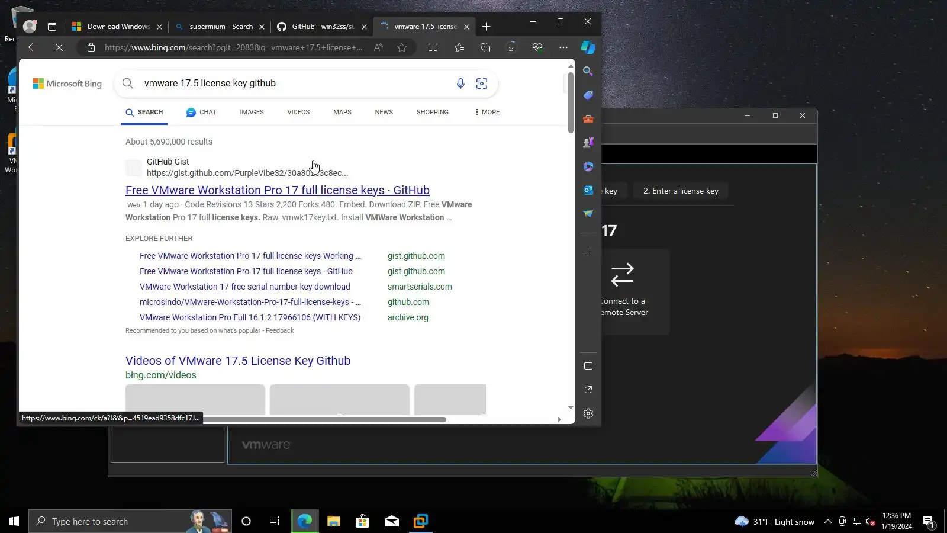This screenshot has width=947, height=533.
Task: Open the Windows Start menu
Action: pos(14,521)
